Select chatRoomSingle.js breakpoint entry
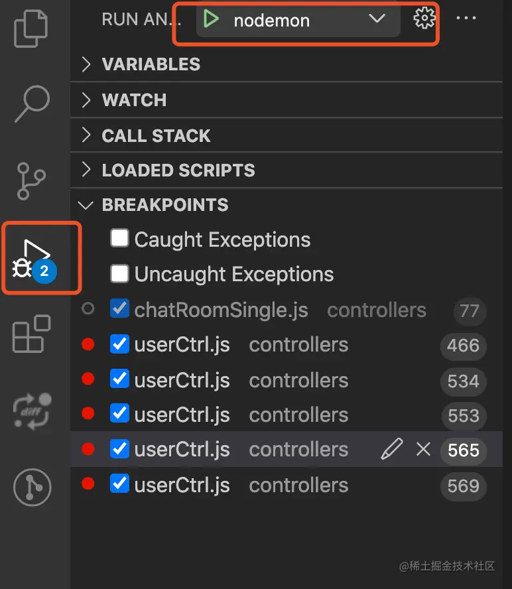 pos(221,310)
